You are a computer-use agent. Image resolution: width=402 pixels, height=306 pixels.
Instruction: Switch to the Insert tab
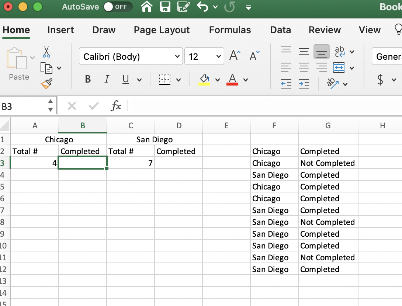[60, 30]
